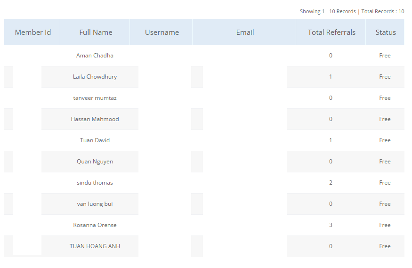Sort by Total Referrals column header
Screen dimensions: 412x268
pos(331,32)
